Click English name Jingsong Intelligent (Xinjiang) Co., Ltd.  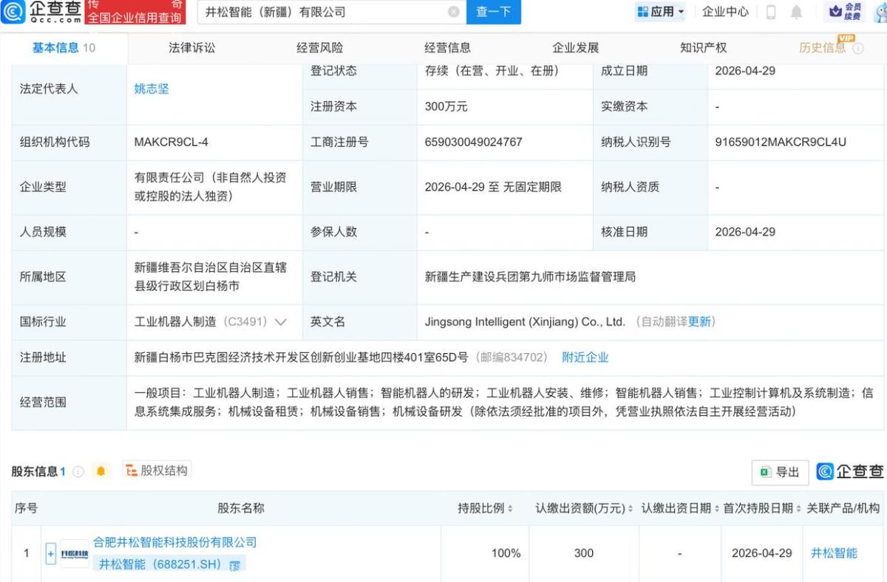point(526,322)
